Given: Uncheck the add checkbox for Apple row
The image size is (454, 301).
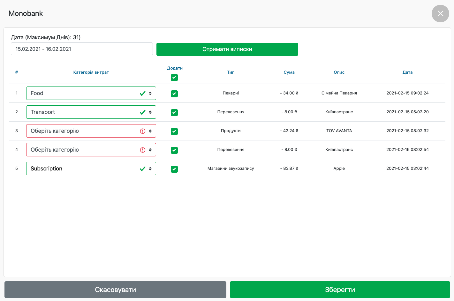Looking at the screenshot, I should 174,169.
